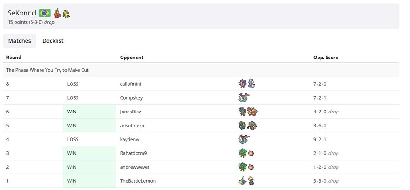Click the WIN result in round 2
This screenshot has height=190, width=410.
[x=72, y=167]
